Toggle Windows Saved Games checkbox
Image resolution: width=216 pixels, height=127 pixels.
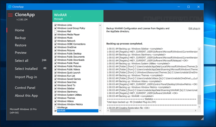point(55,79)
